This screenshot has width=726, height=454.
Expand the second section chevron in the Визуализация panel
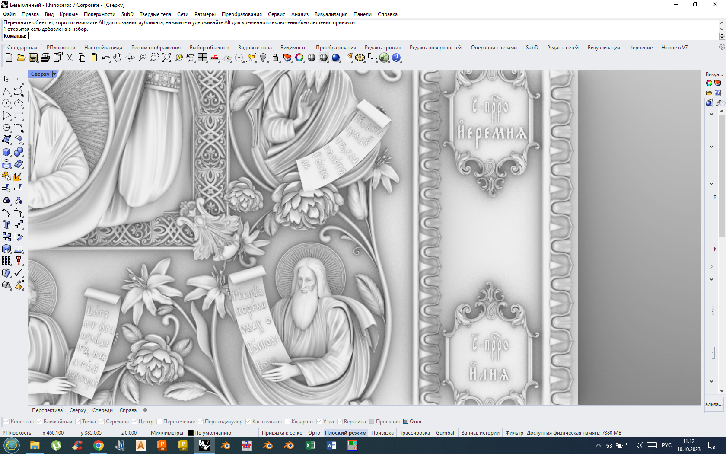pyautogui.click(x=711, y=147)
